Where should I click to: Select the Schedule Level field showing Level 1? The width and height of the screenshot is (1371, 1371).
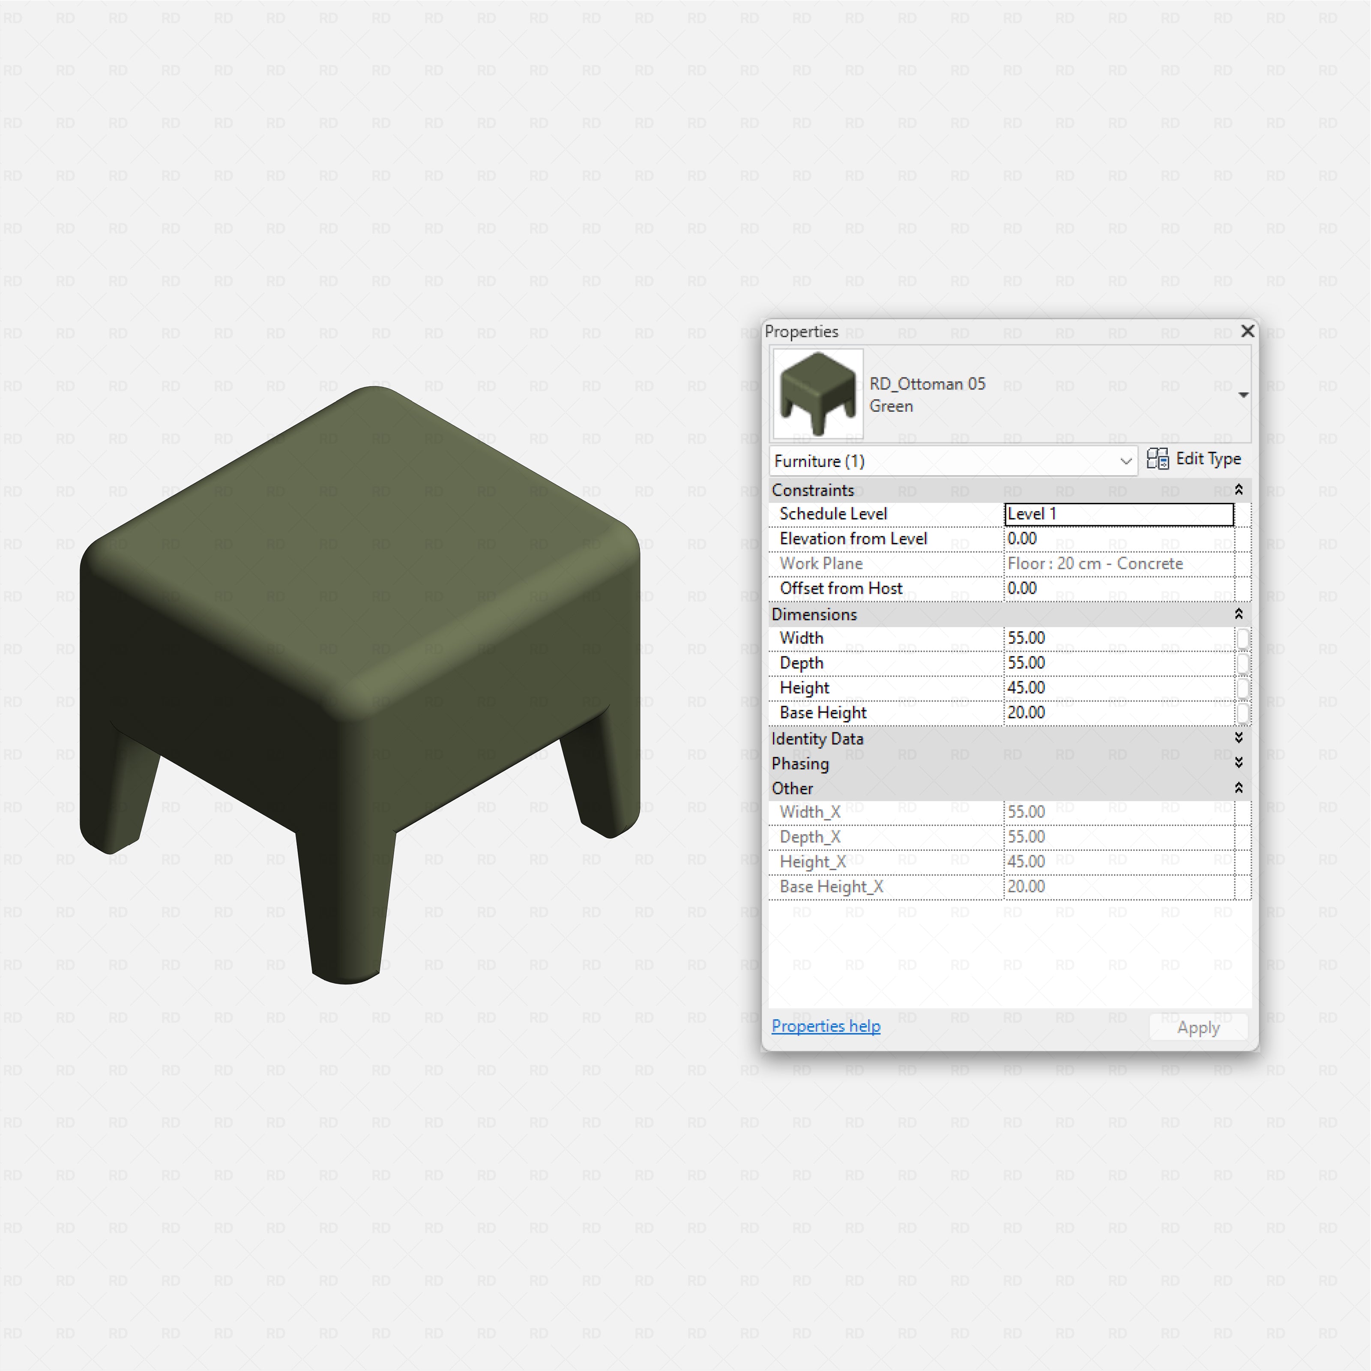coord(1118,514)
